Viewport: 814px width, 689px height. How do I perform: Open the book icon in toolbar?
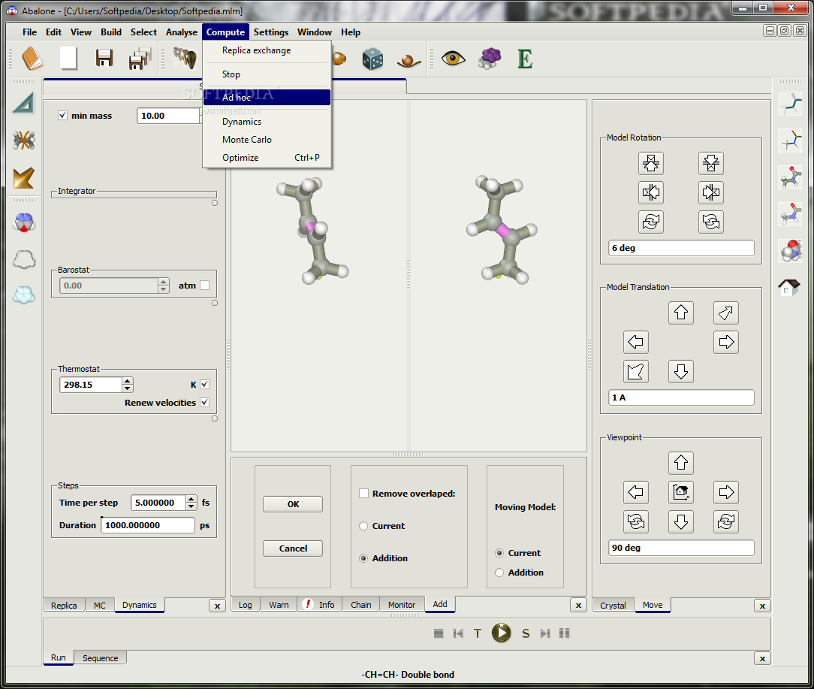click(x=32, y=58)
